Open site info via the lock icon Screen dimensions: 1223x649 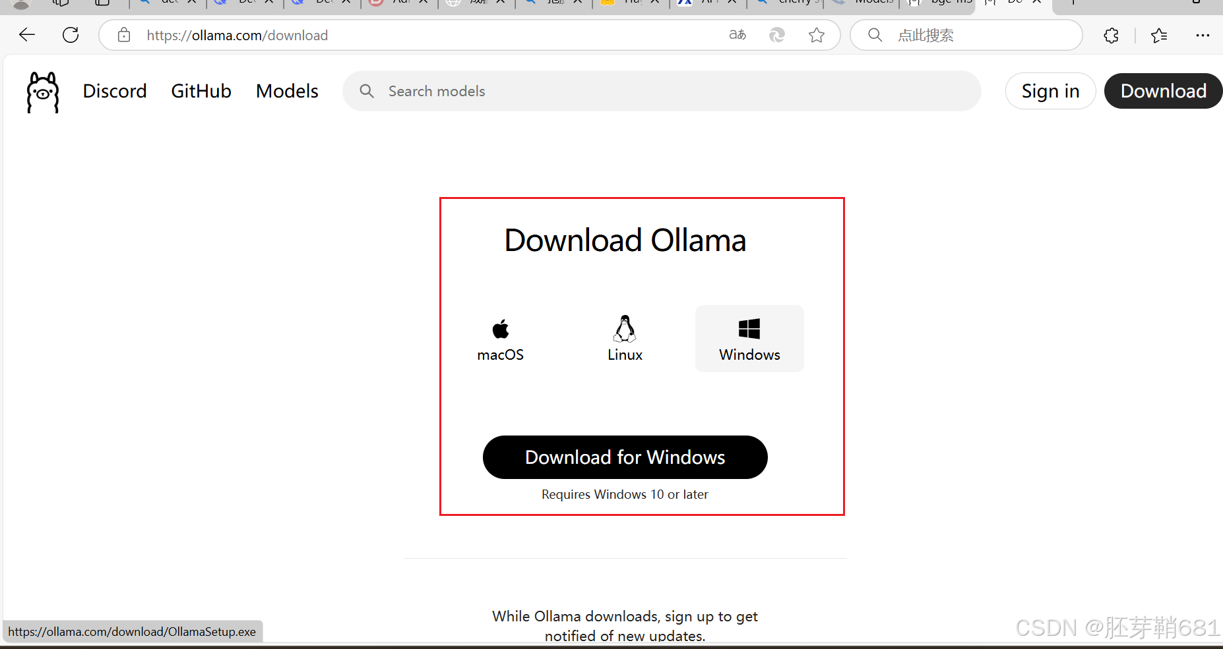(124, 35)
